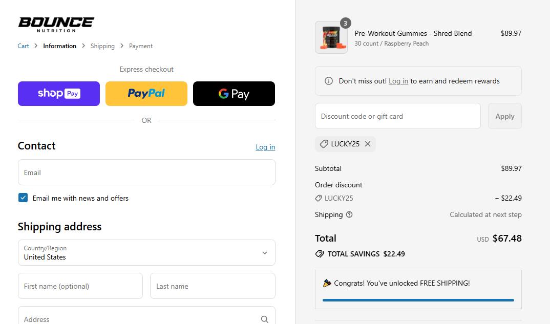Focus the Email input field
This screenshot has width=550, height=324.
(146, 172)
